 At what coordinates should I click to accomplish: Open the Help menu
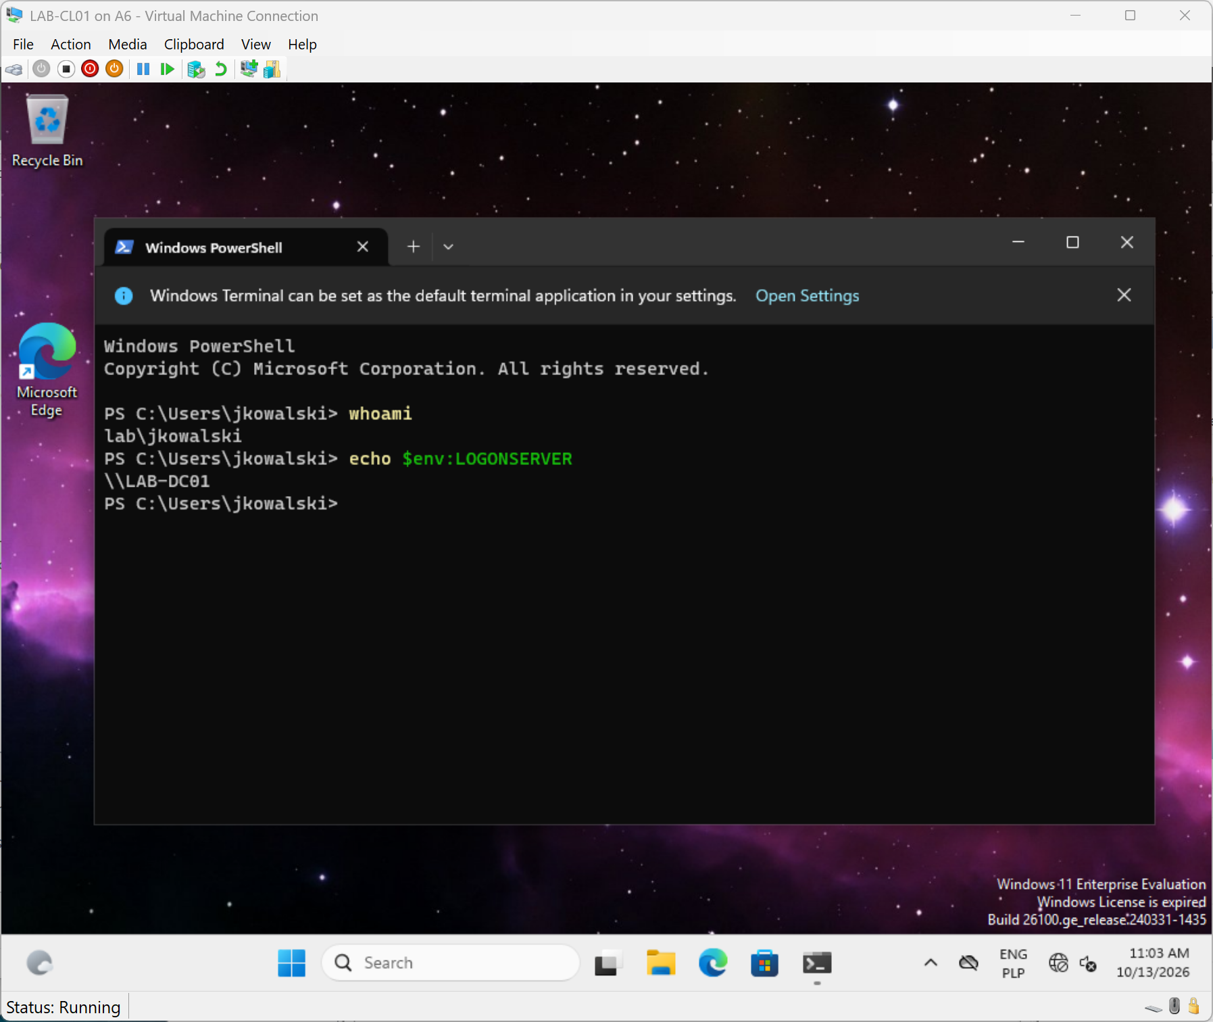coord(302,45)
